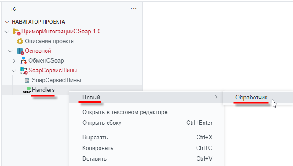This screenshot has width=293, height=166.
Task: Click the Основной subsystem icon
Action: (20, 51)
